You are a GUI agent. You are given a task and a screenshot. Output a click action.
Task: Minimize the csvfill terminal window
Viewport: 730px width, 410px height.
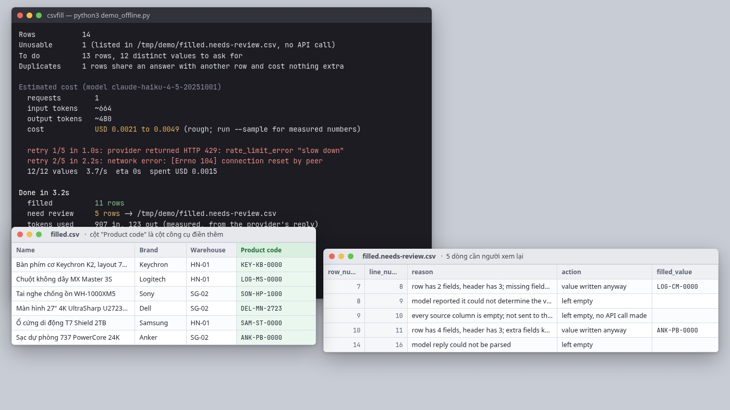[x=29, y=16]
